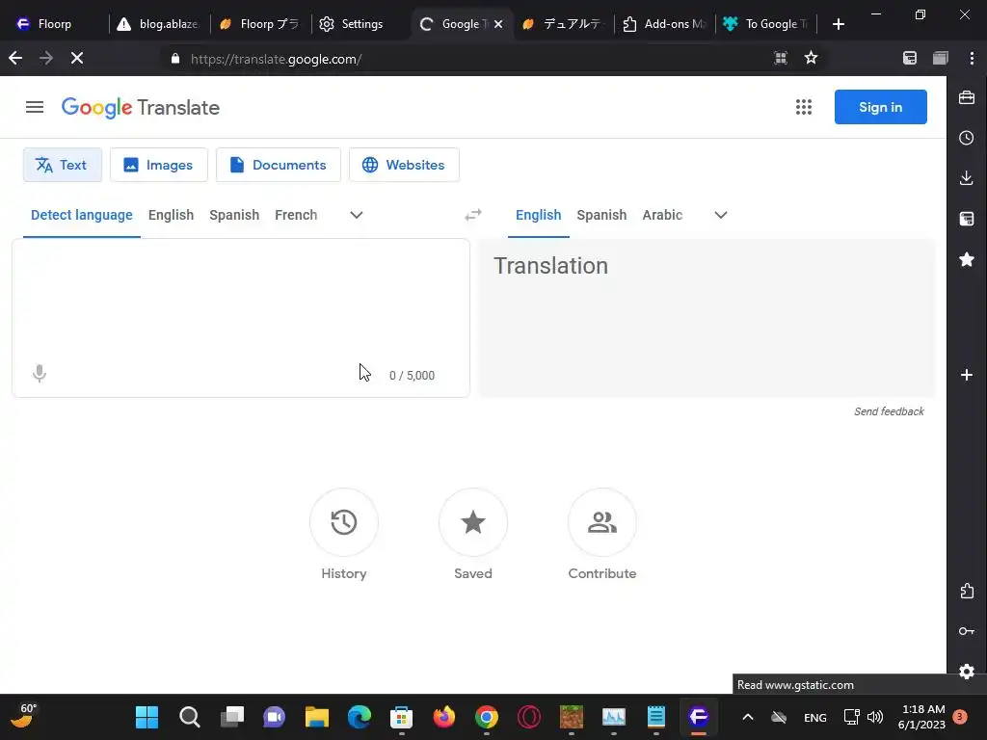Image resolution: width=987 pixels, height=740 pixels.
Task: Open history clock panel in sidebar
Action: point(967,138)
